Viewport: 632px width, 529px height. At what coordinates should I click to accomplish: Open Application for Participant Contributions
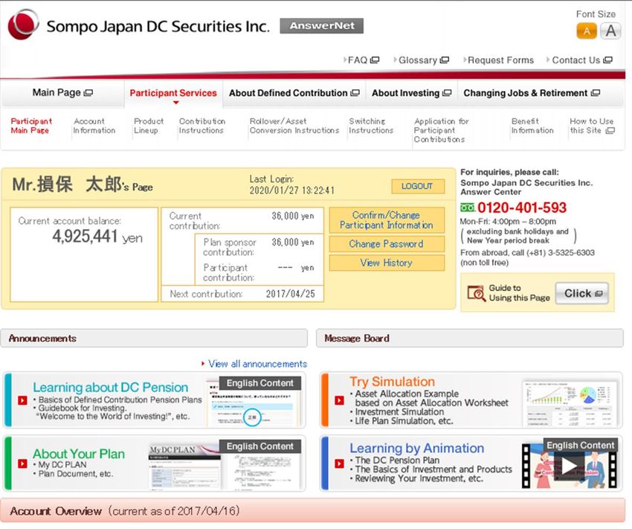441,130
